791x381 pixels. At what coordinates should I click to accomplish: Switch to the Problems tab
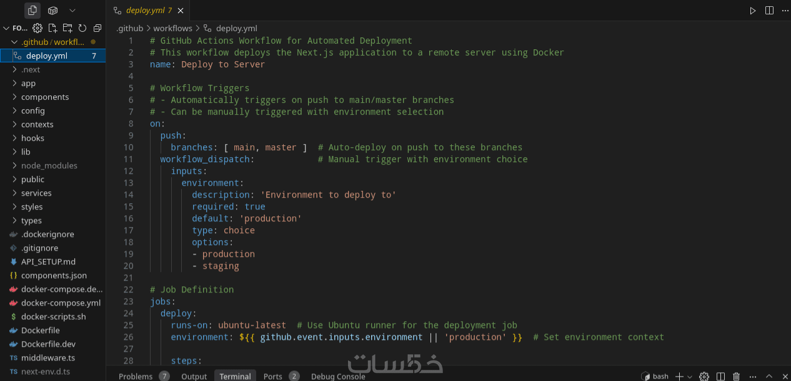[x=136, y=376]
